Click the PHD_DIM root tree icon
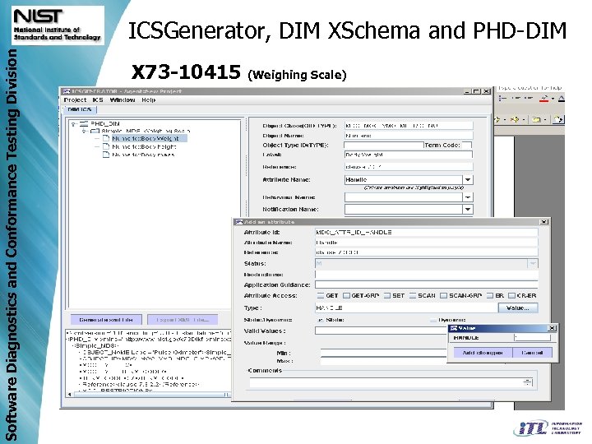The width and height of the screenshot is (592, 444). click(84, 123)
